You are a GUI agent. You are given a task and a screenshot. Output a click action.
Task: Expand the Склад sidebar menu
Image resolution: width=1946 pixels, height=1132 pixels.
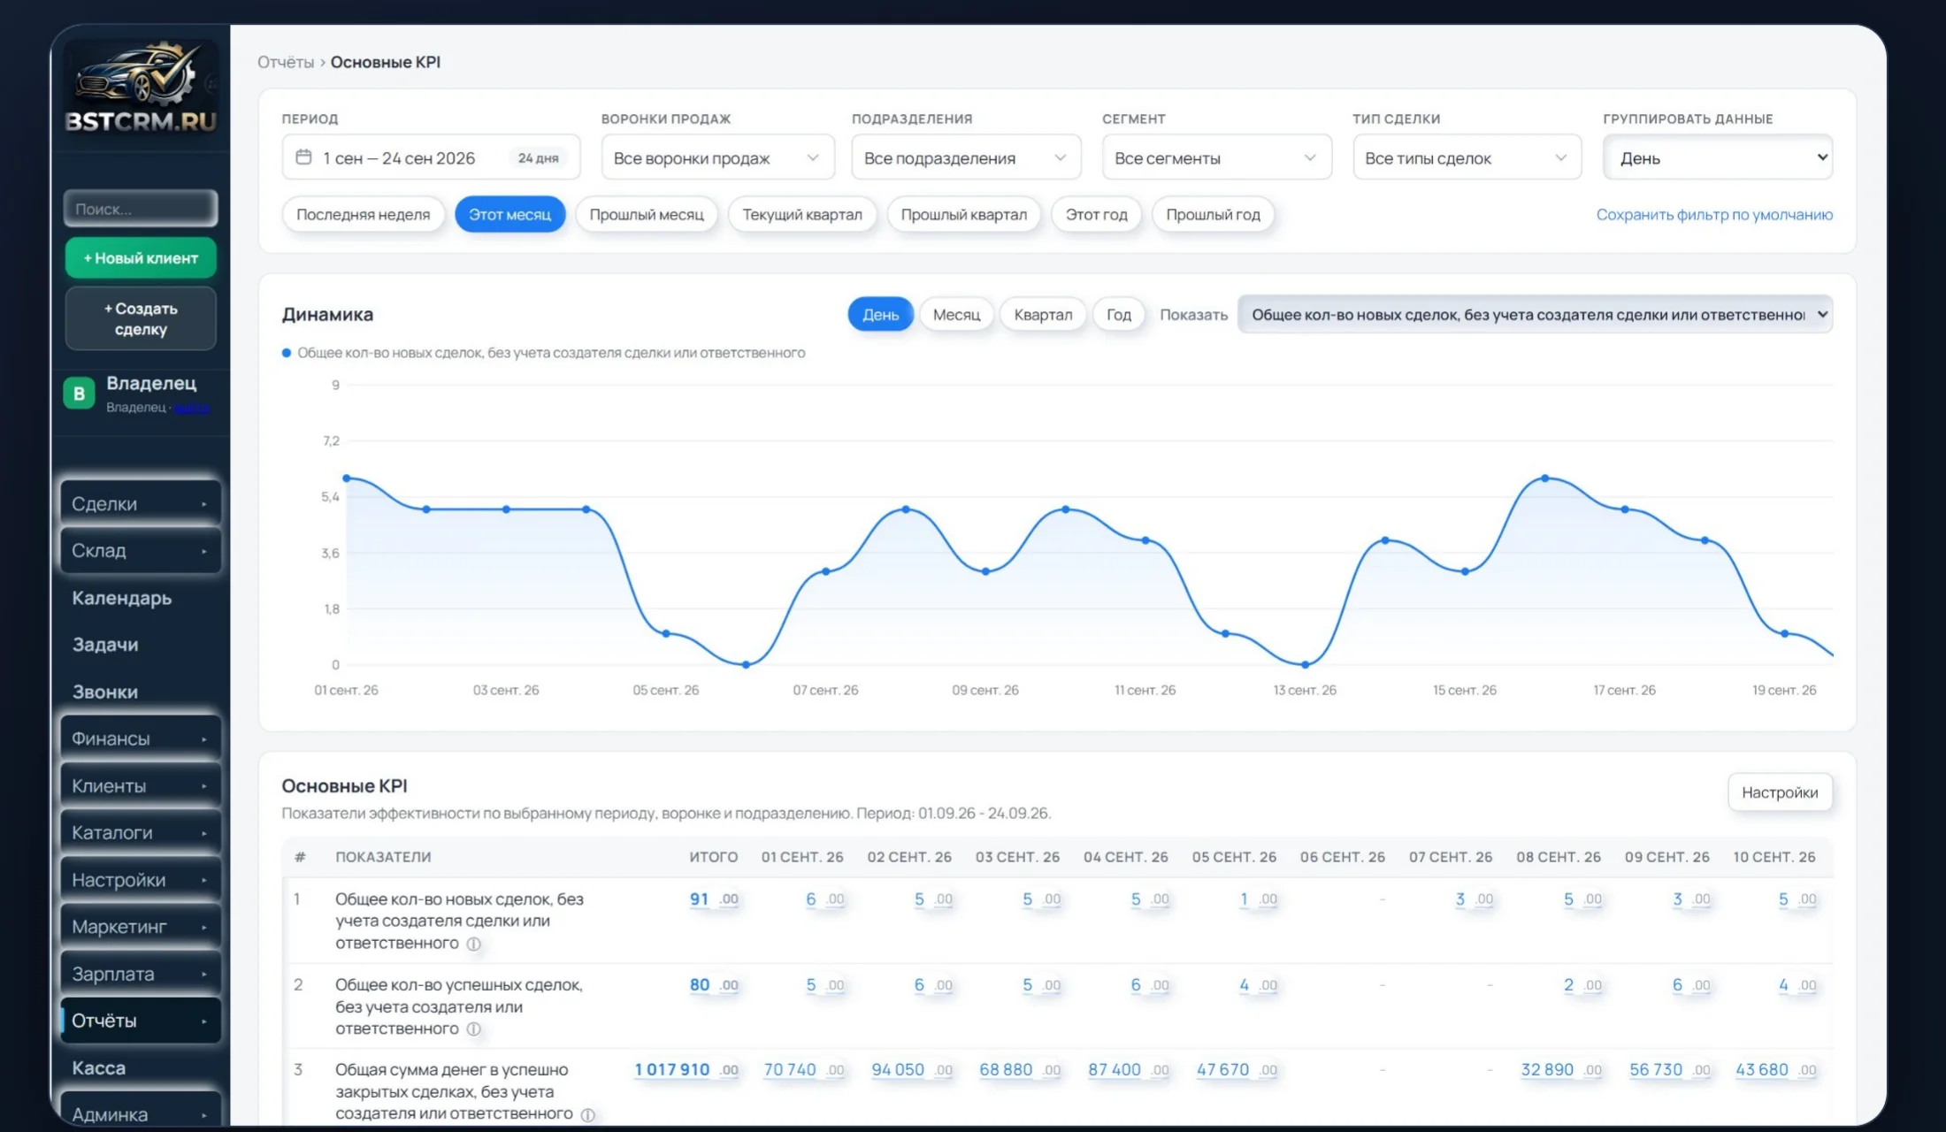(x=141, y=550)
